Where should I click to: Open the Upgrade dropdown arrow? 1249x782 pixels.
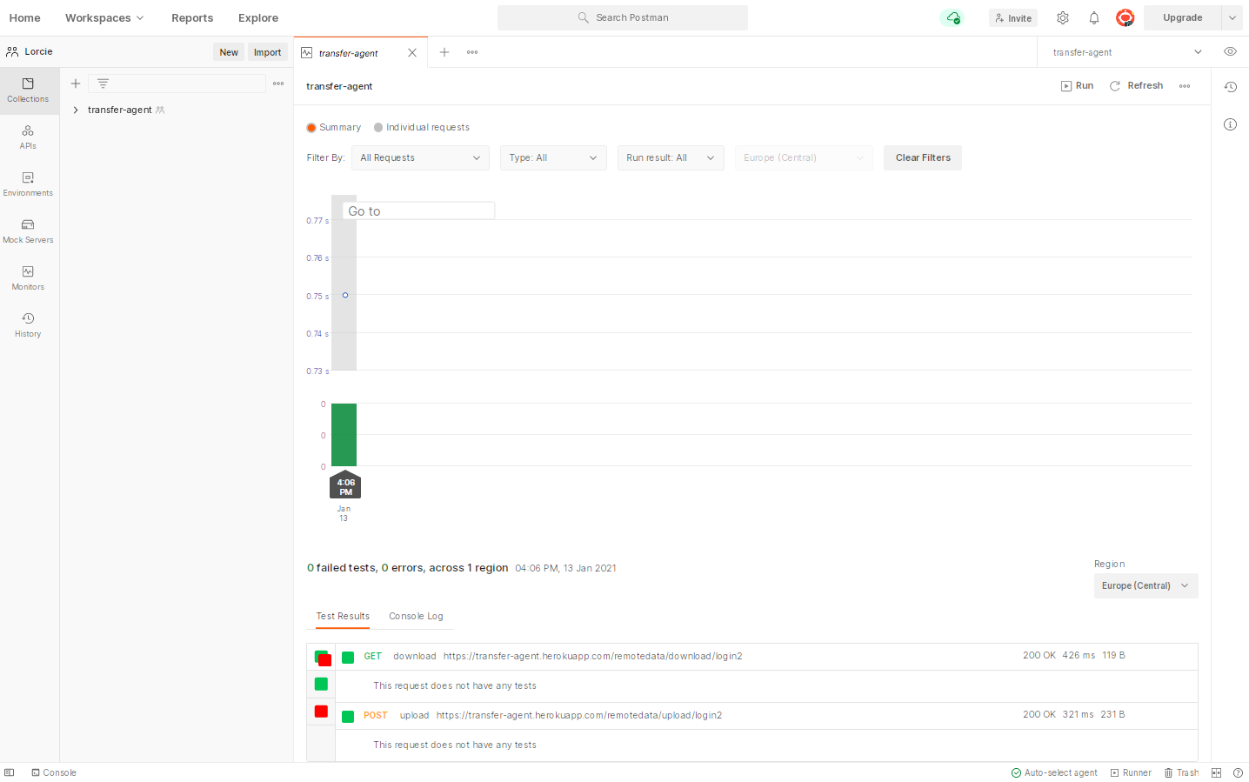pyautogui.click(x=1232, y=17)
